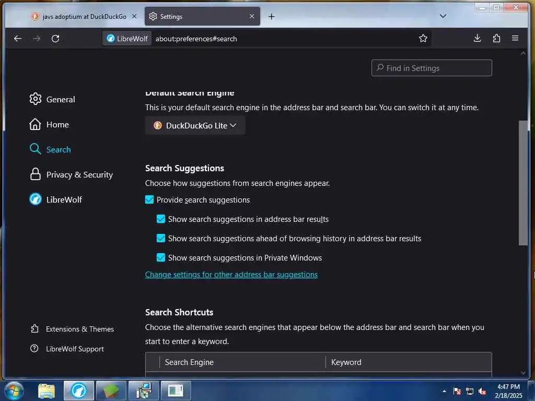Open the General settings category
The height and width of the screenshot is (401, 535).
click(52, 99)
